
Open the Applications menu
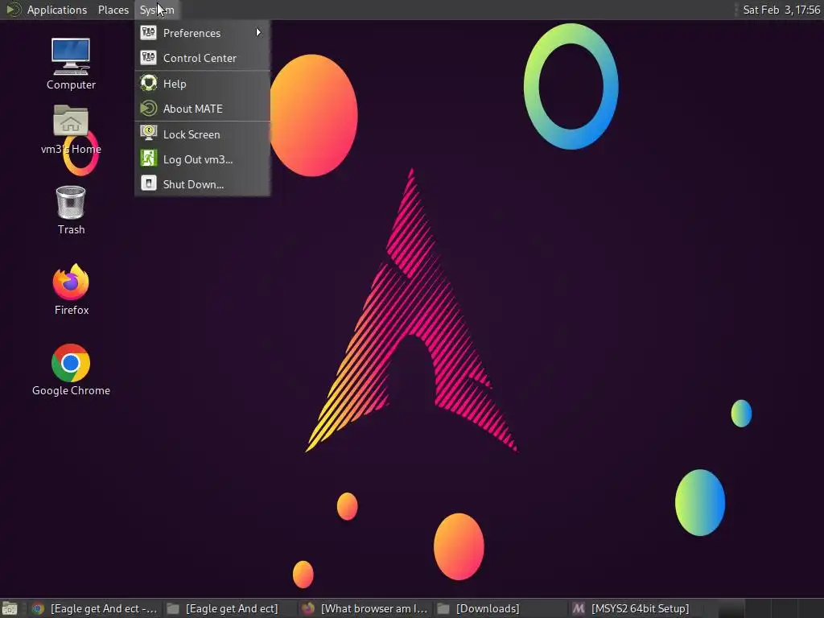[x=57, y=10]
